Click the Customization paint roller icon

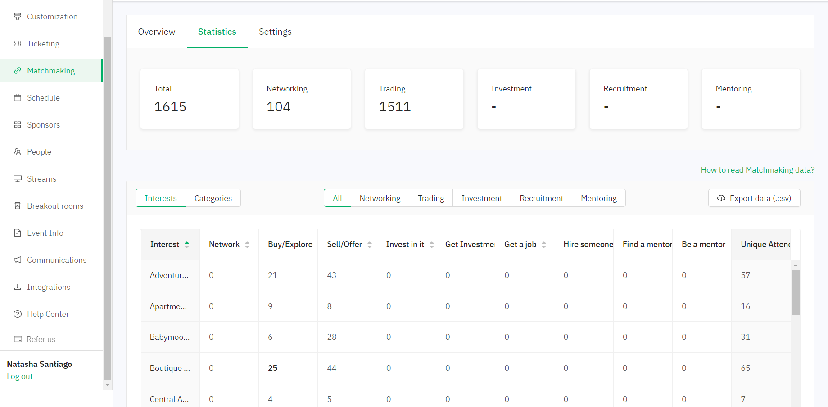click(x=18, y=17)
